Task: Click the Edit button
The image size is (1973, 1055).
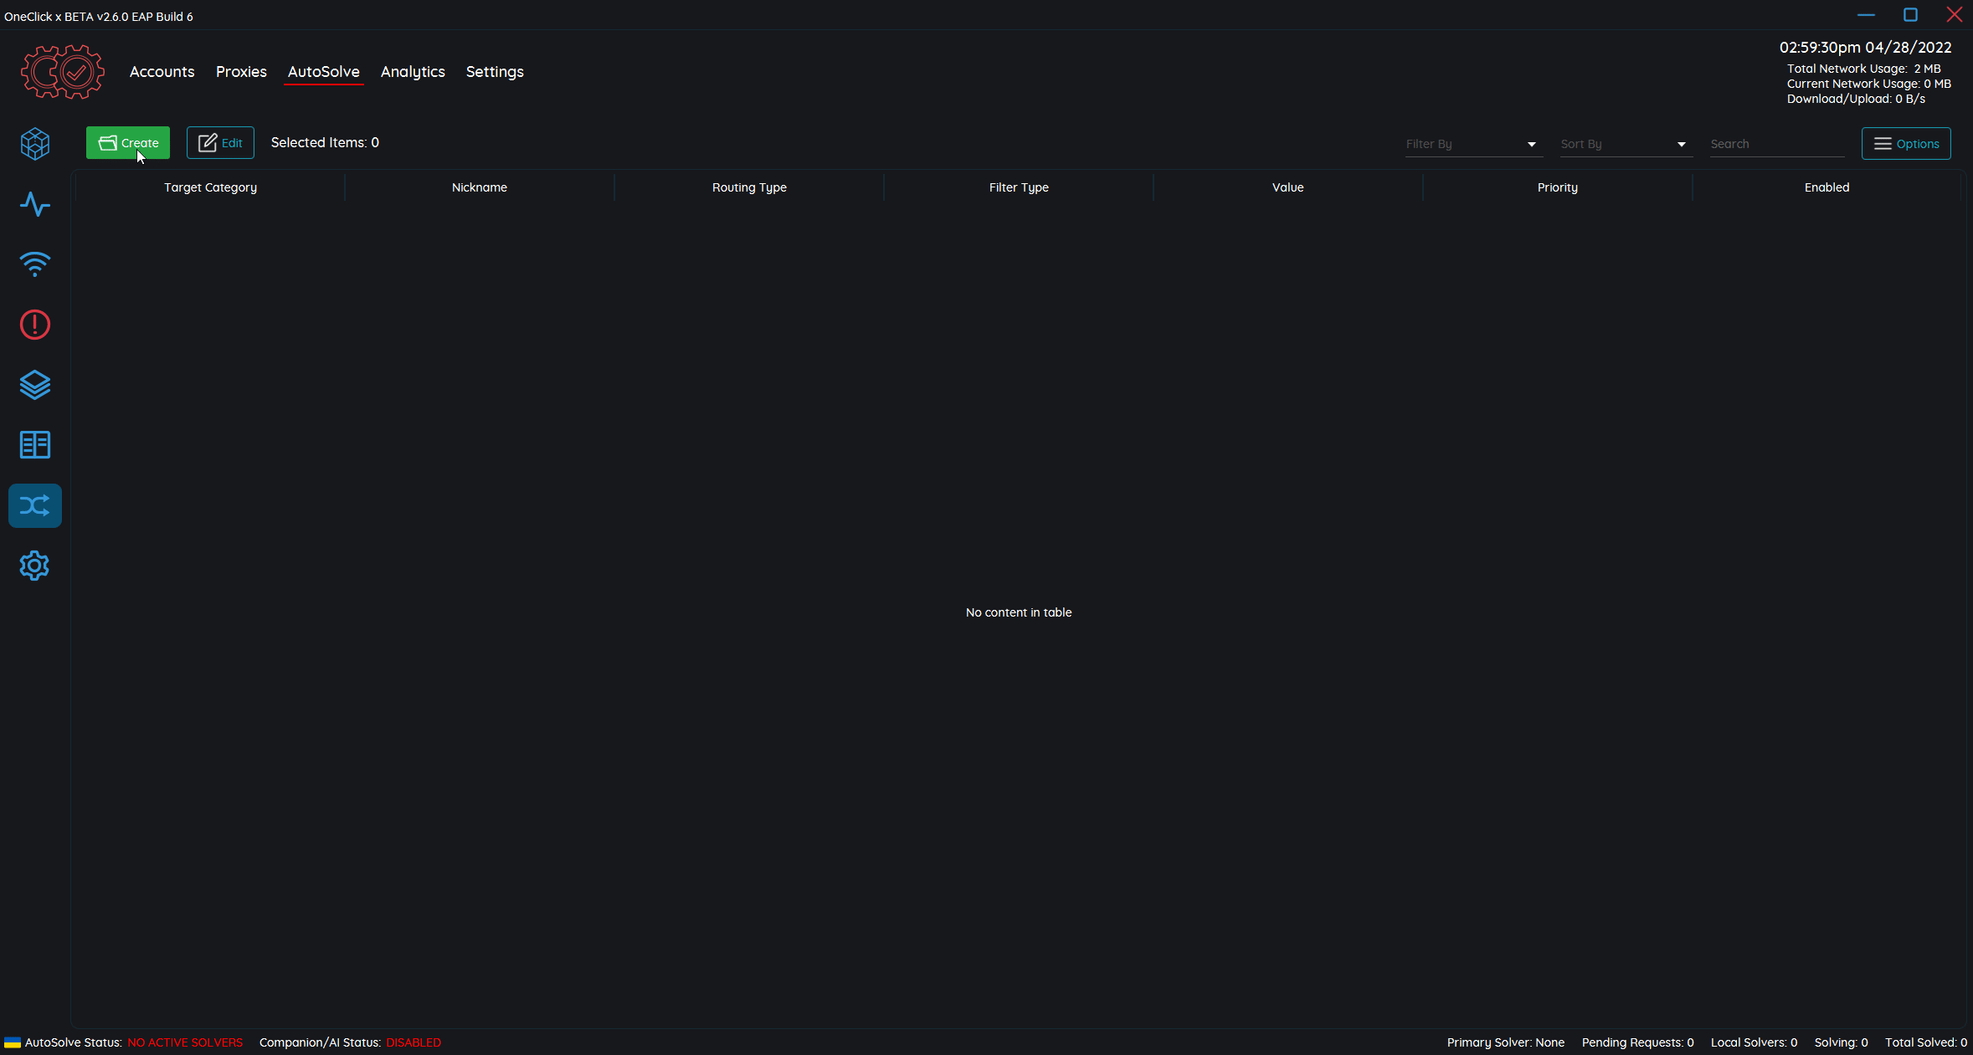Action: click(220, 143)
